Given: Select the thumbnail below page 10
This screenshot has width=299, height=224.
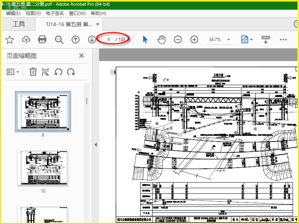Looking at the screenshot, I should tap(43, 214).
